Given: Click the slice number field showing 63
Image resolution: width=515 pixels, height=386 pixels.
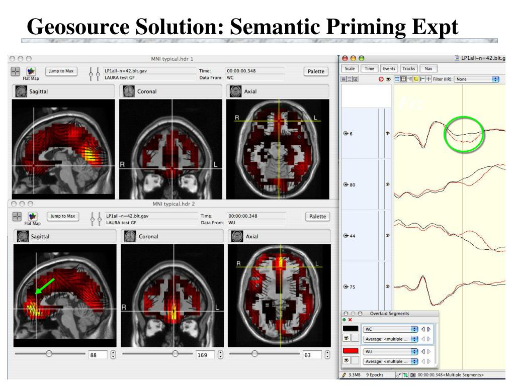Looking at the screenshot, I should coord(312,355).
